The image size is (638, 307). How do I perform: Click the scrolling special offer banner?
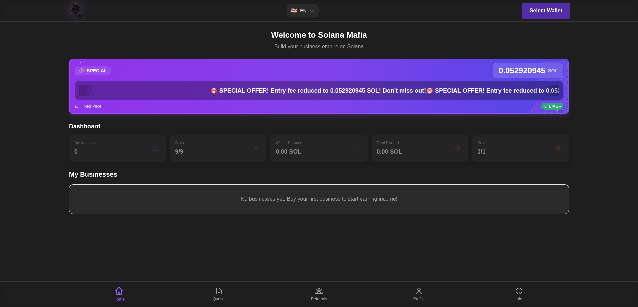coord(319,91)
